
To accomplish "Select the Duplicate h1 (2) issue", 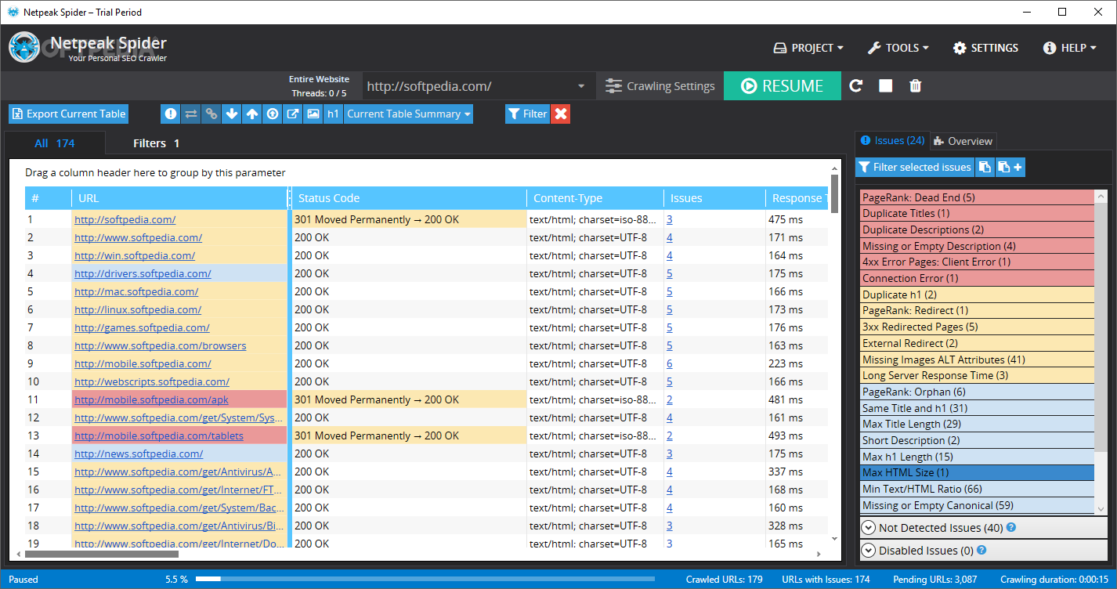I will [976, 294].
